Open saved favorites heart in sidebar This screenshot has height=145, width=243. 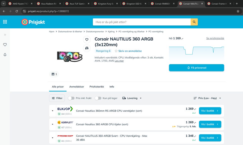click(5, 45)
